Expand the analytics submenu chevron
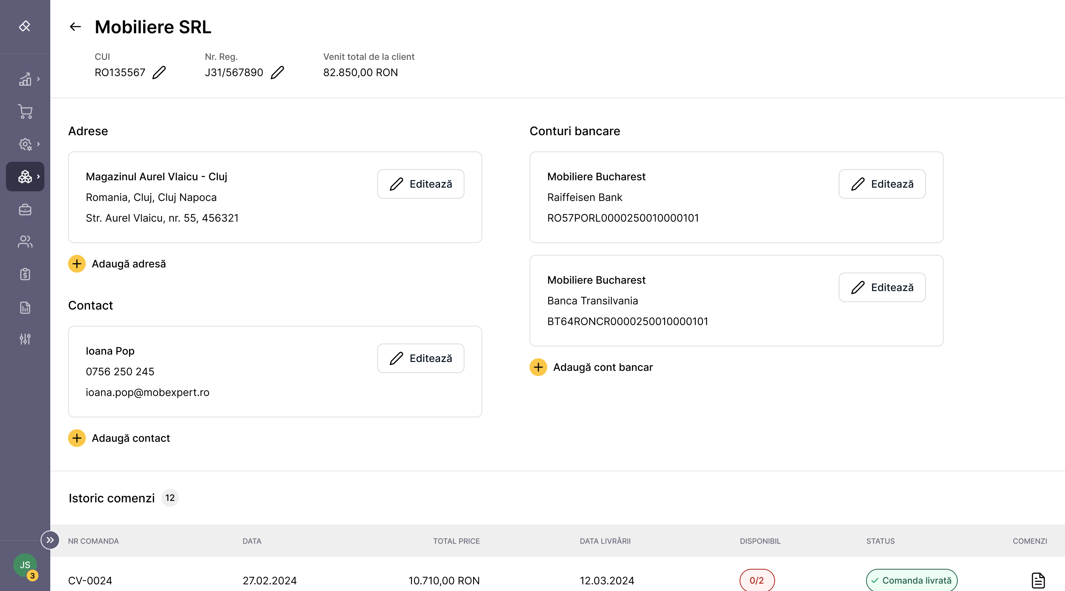This screenshot has width=1065, height=591. pos(38,79)
